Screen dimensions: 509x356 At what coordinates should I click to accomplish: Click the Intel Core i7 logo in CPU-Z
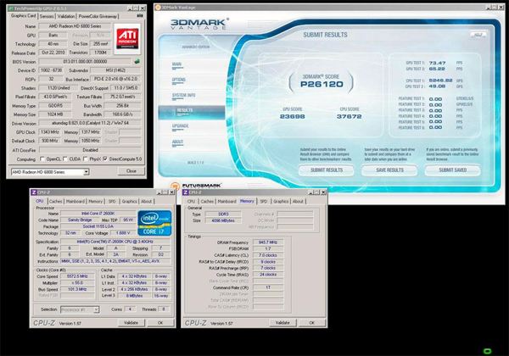point(154,223)
